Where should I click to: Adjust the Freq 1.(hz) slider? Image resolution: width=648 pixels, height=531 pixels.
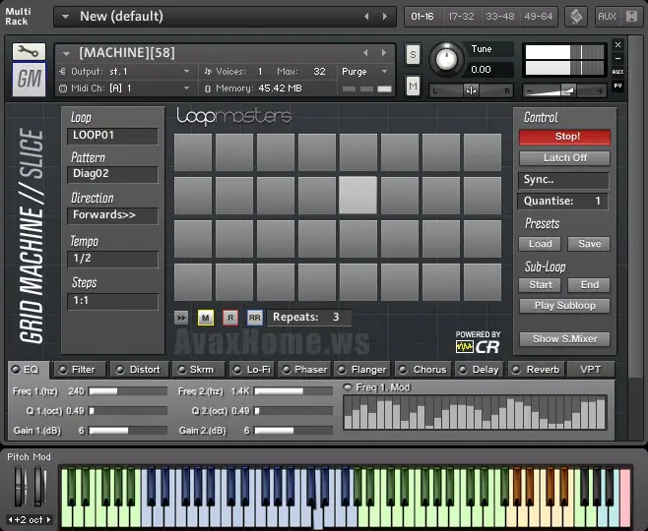(128, 391)
